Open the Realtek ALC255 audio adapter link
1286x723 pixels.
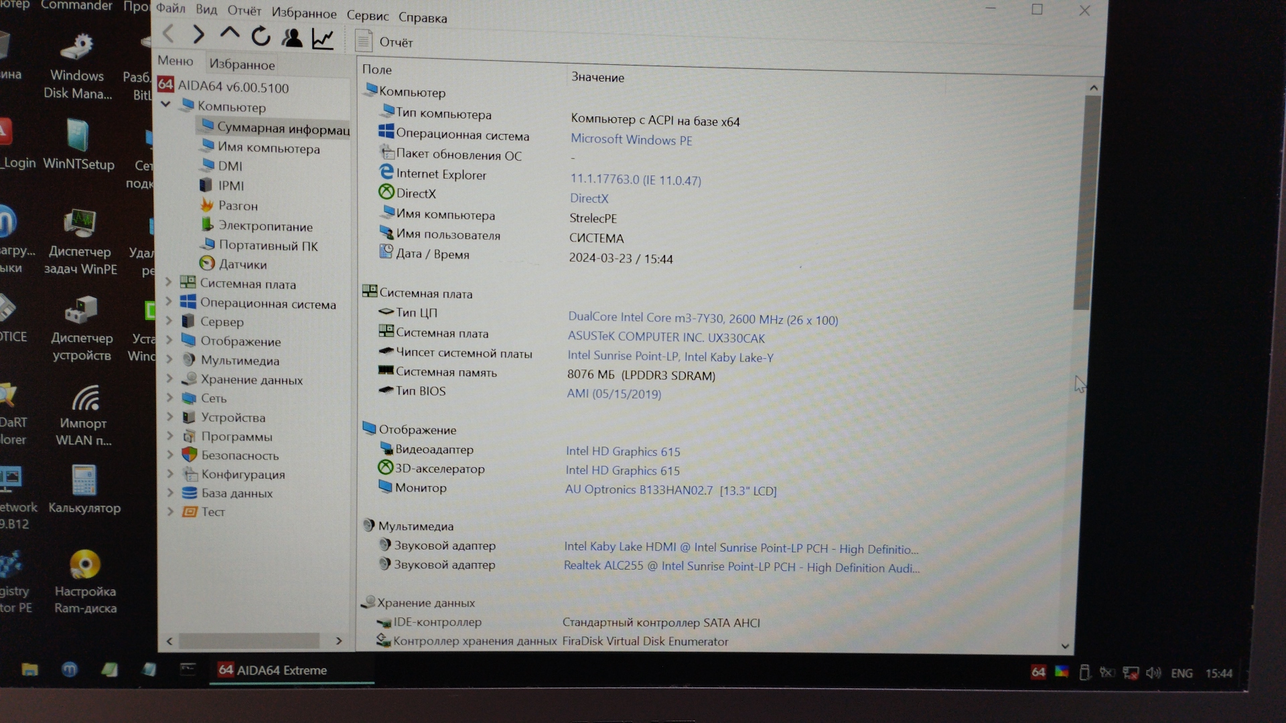[x=741, y=567]
